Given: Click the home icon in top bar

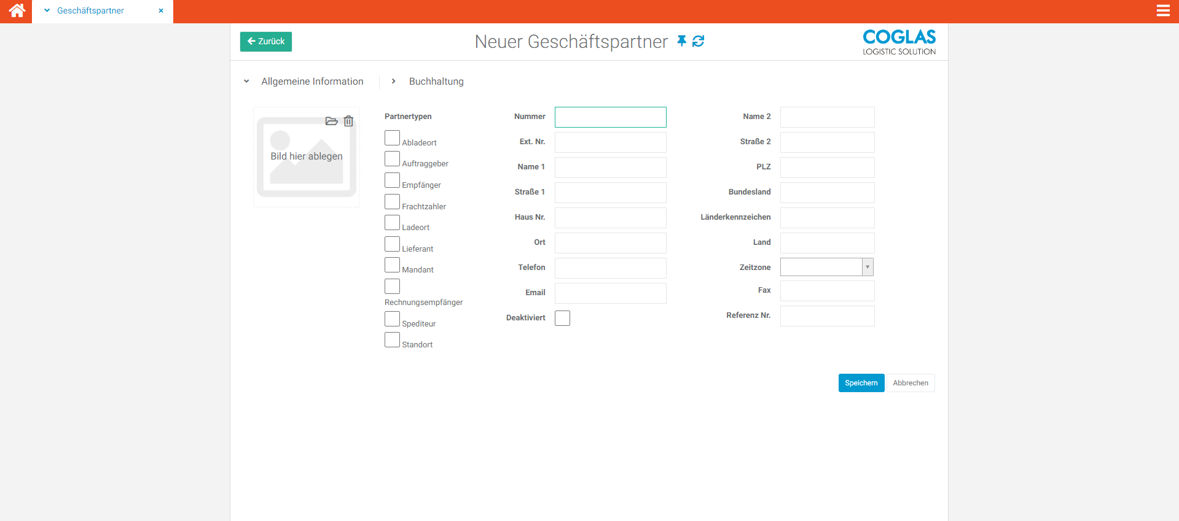Looking at the screenshot, I should (17, 11).
